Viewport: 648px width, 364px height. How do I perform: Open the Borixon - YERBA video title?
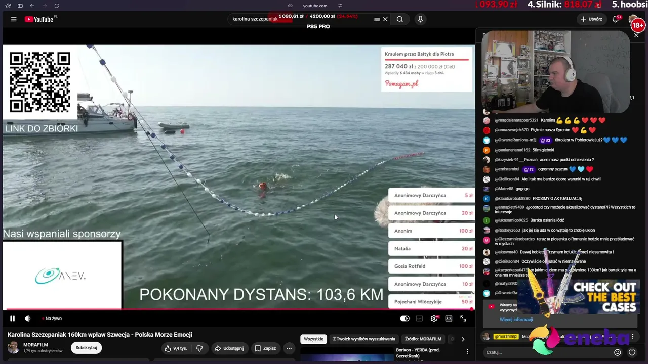coord(418,352)
